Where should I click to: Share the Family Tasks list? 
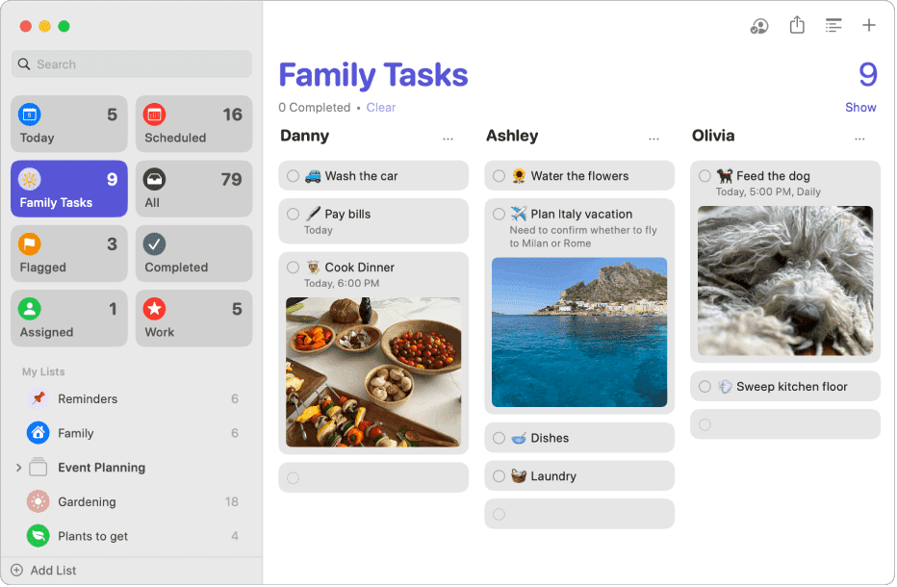pyautogui.click(x=797, y=26)
